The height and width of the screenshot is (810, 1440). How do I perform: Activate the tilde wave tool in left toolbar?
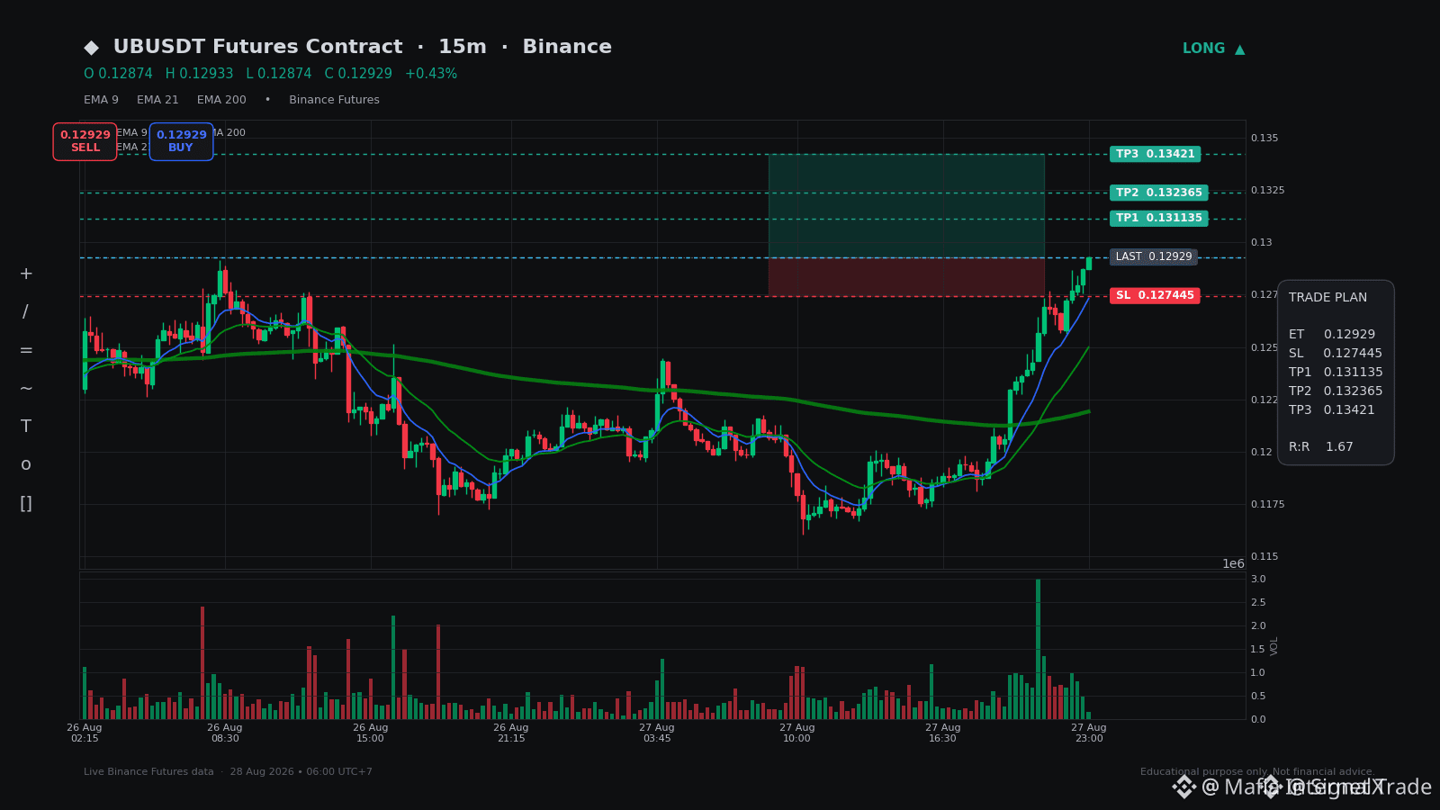[26, 389]
